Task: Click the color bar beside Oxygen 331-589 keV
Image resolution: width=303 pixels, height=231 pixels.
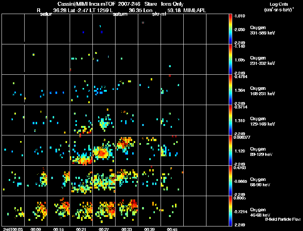Action: 230,29
